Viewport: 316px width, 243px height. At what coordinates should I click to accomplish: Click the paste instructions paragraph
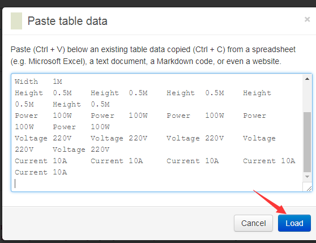pyautogui.click(x=153, y=55)
